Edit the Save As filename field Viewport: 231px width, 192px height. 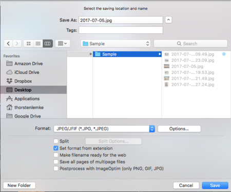121,20
